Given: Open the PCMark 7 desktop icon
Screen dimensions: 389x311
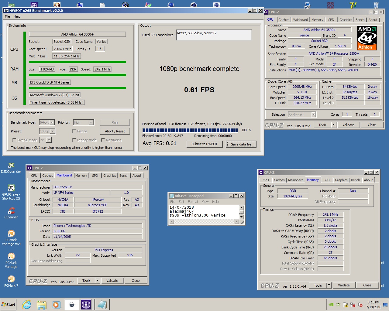Looking at the screenshot, I should [11, 281].
